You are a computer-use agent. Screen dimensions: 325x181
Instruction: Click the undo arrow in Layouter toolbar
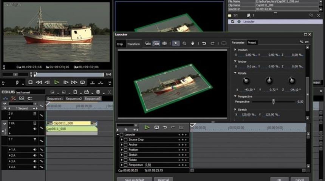coord(204,44)
